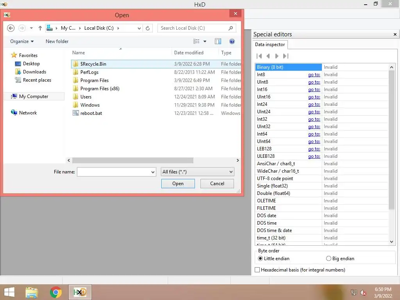This screenshot has height=300, width=400.
Task: Jump to first byte in Data inspector
Action: pyautogui.click(x=259, y=56)
